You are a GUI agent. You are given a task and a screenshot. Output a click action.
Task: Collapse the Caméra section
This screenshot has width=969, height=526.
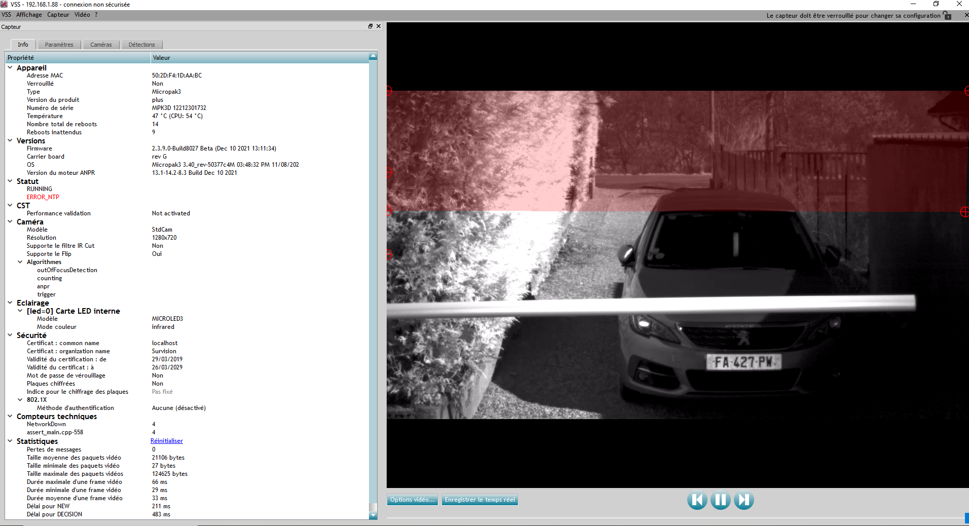point(10,221)
